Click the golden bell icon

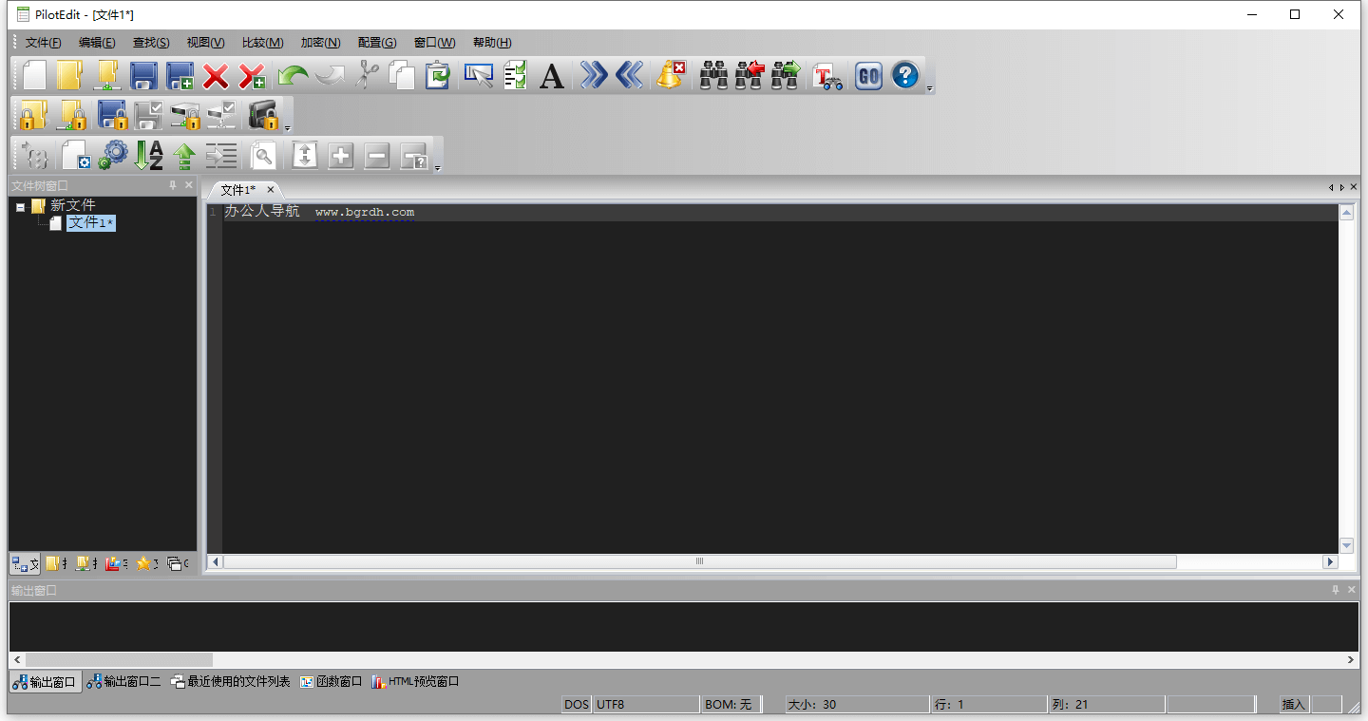671,76
